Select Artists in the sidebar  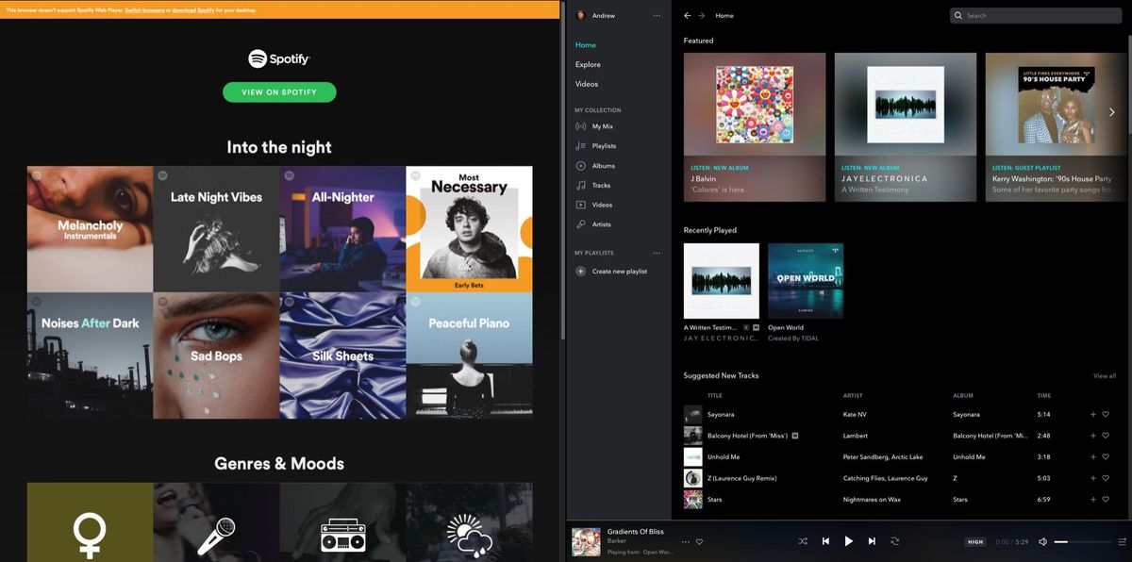[x=604, y=224]
